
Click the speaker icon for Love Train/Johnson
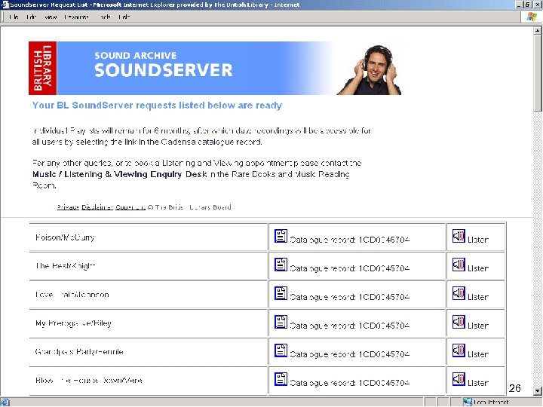[x=459, y=293]
